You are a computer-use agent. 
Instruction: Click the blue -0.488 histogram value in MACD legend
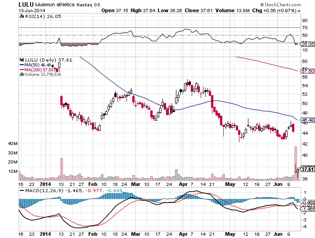point(113,190)
